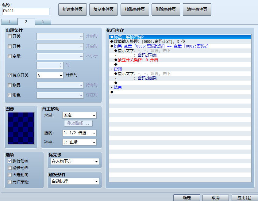Open the 独立开关 dropdown showing A
The height and width of the screenshot is (201, 258).
click(x=50, y=75)
